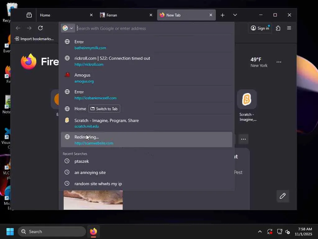Viewport: 318px width, 239px height.
Task: Reload the current page
Action: point(40,28)
